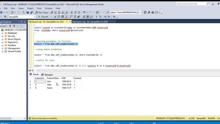
Task: Open the find combo box dropdown arrow
Action: [x=140, y=12]
